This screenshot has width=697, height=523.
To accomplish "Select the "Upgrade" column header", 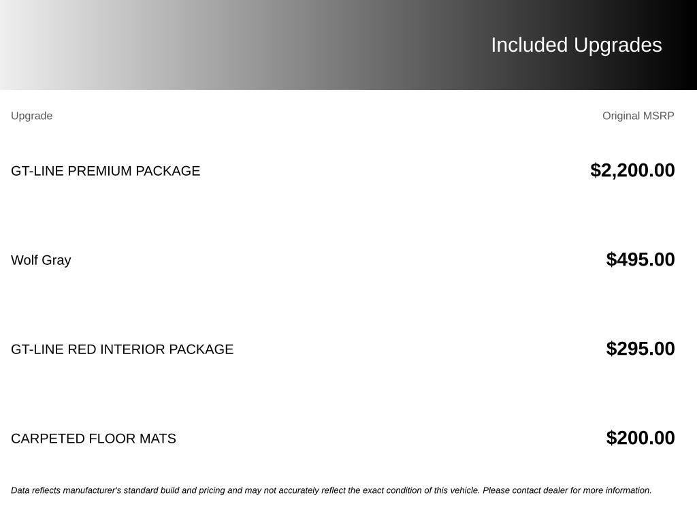I will coord(31,116).
